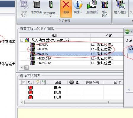Click the red X 删除 button
The width and height of the screenshot is (133, 118).
tap(66, 9)
